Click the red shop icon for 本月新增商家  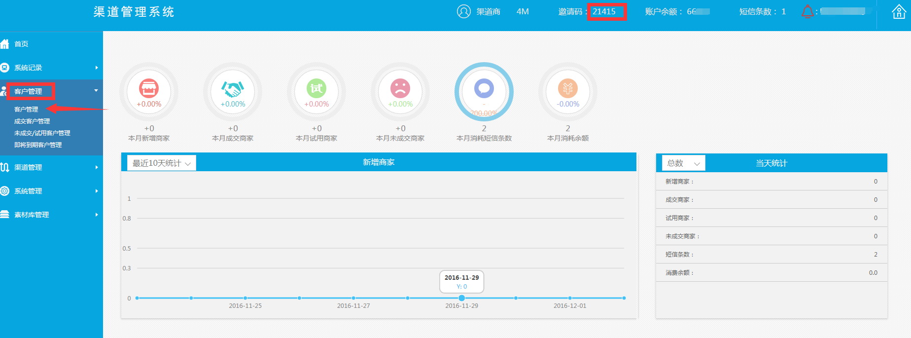point(149,88)
